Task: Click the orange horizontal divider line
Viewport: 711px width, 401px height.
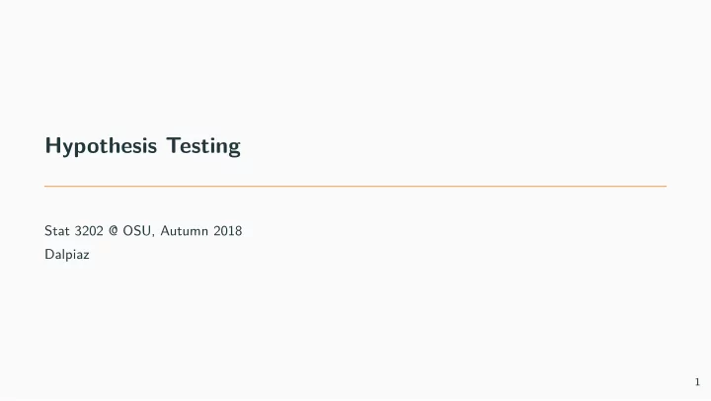Action: pos(355,186)
